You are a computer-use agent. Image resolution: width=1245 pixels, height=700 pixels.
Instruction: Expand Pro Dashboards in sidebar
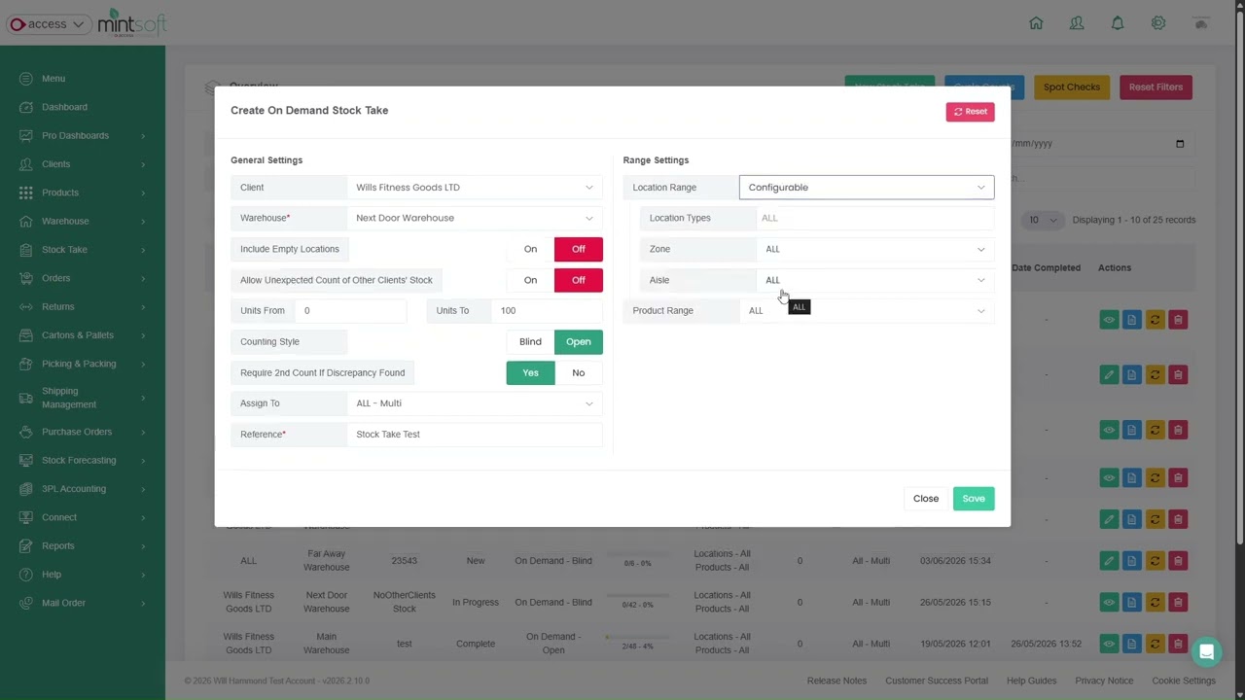(x=83, y=136)
